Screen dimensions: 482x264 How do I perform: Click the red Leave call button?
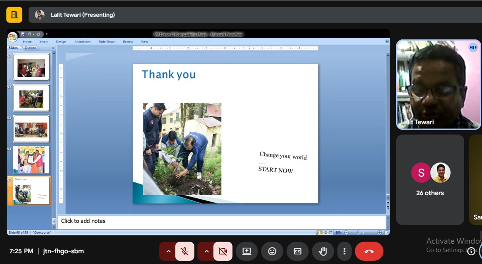(x=369, y=251)
